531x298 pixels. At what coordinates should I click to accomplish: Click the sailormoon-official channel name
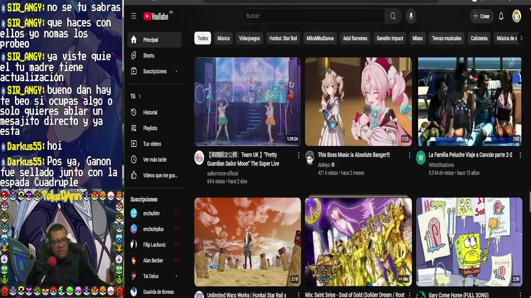pyautogui.click(x=222, y=173)
